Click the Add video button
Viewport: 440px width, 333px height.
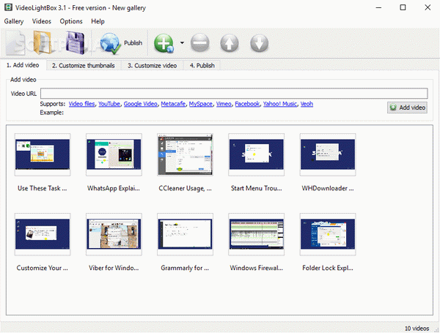pyautogui.click(x=407, y=108)
